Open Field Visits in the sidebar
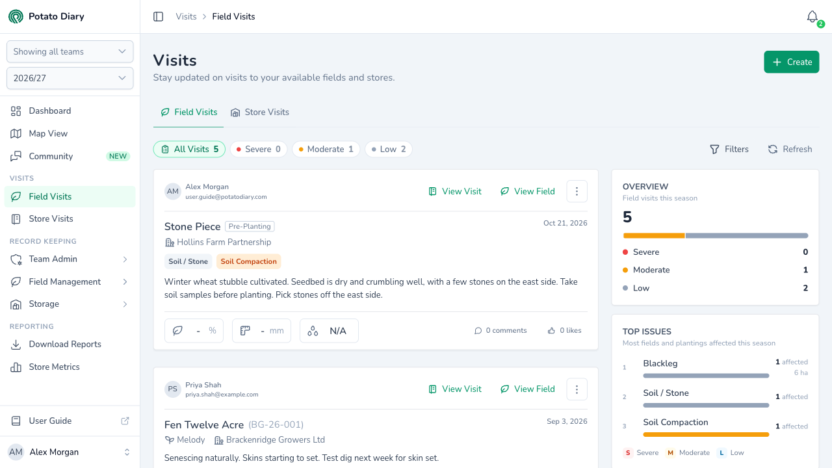 click(x=70, y=197)
